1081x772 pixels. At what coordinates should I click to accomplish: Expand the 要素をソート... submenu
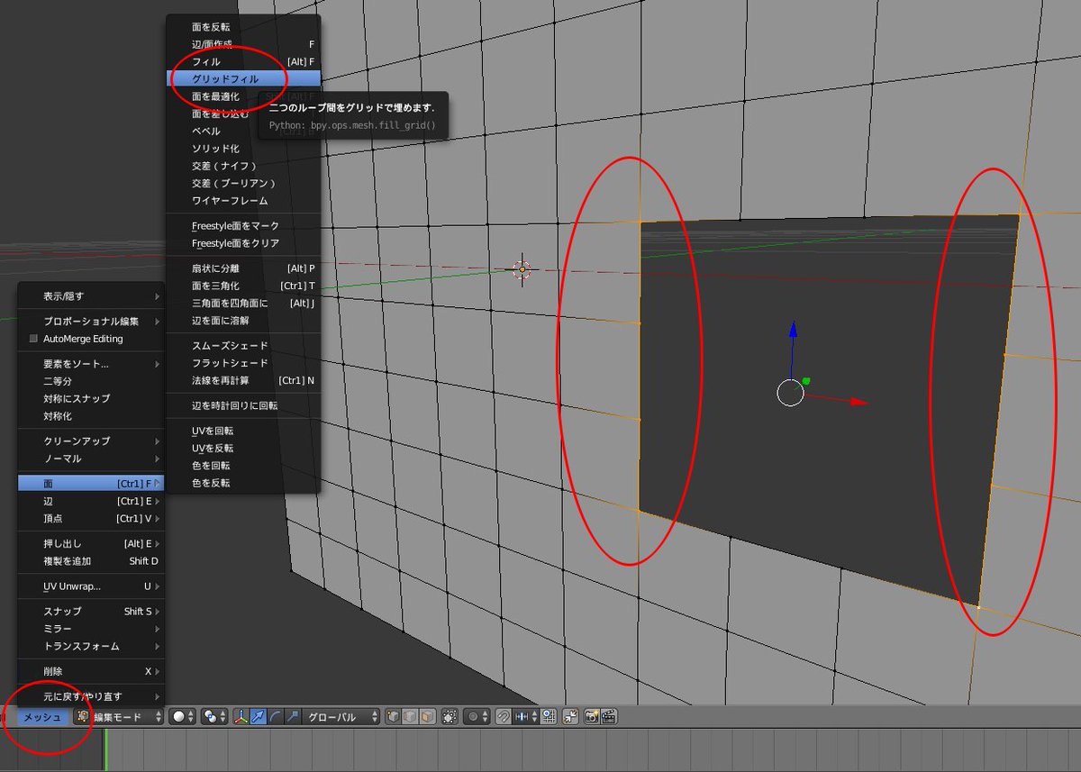point(91,364)
